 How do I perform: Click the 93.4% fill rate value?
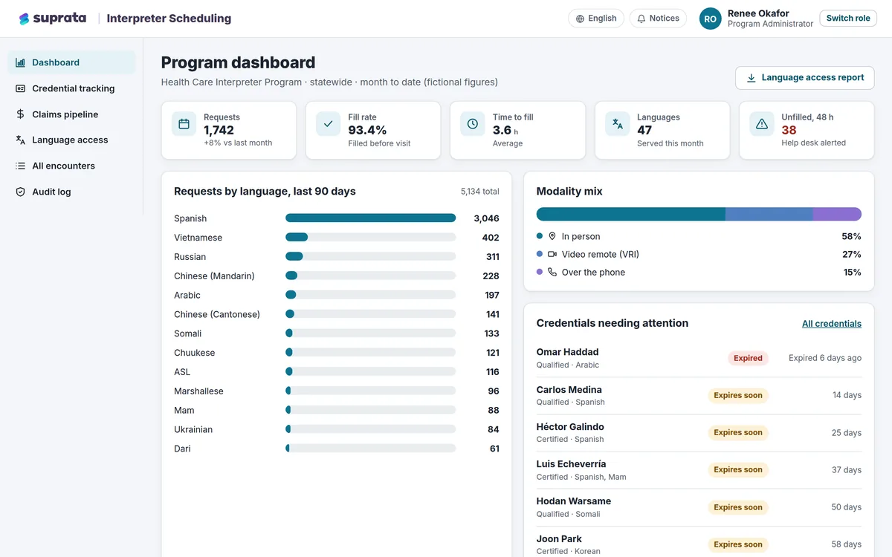[x=367, y=131]
